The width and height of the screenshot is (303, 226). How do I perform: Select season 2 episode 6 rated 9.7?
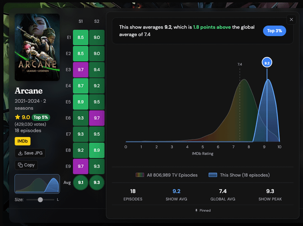click(97, 118)
